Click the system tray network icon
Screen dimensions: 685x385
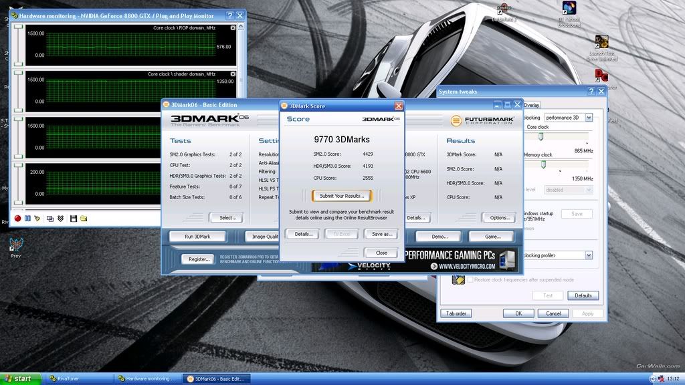(x=661, y=378)
